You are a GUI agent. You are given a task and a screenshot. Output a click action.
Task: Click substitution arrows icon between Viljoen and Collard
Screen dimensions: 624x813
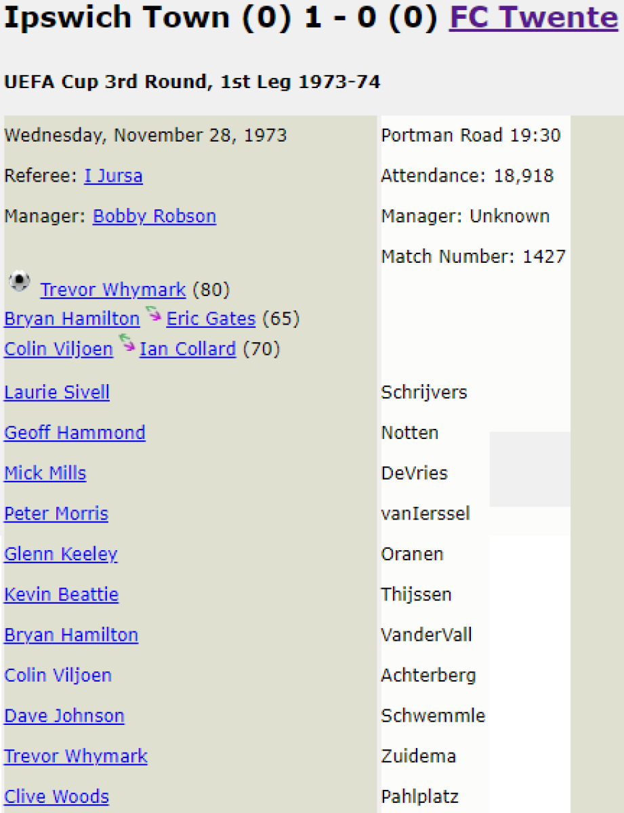pyautogui.click(x=127, y=344)
